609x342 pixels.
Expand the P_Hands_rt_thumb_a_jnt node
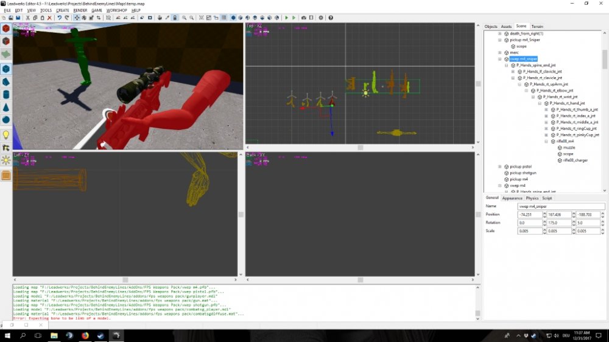tap(546, 109)
